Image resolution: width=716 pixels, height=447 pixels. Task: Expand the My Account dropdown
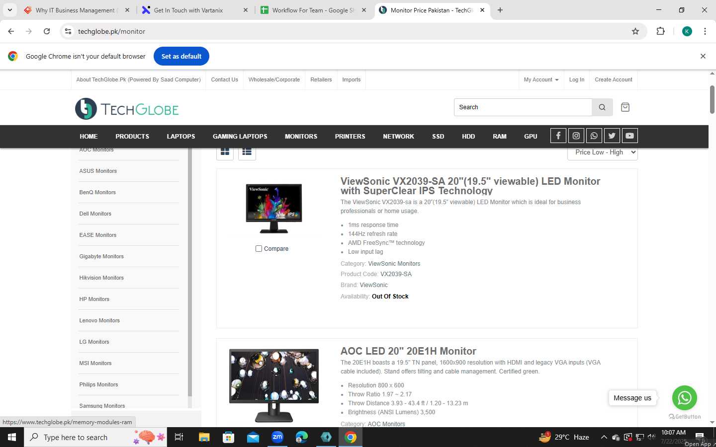(x=541, y=79)
